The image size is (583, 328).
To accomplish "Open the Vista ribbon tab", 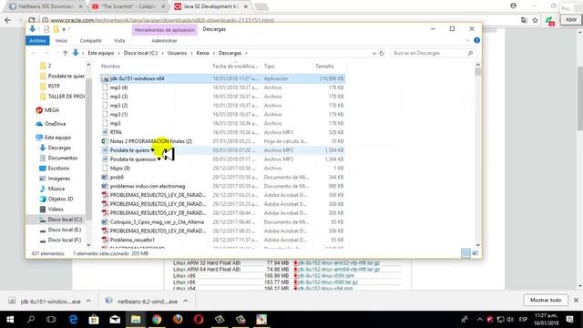I will click(x=119, y=40).
